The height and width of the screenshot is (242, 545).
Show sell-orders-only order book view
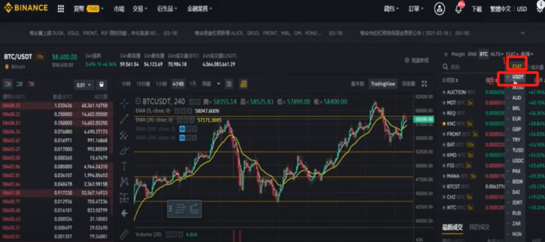tap(31, 84)
